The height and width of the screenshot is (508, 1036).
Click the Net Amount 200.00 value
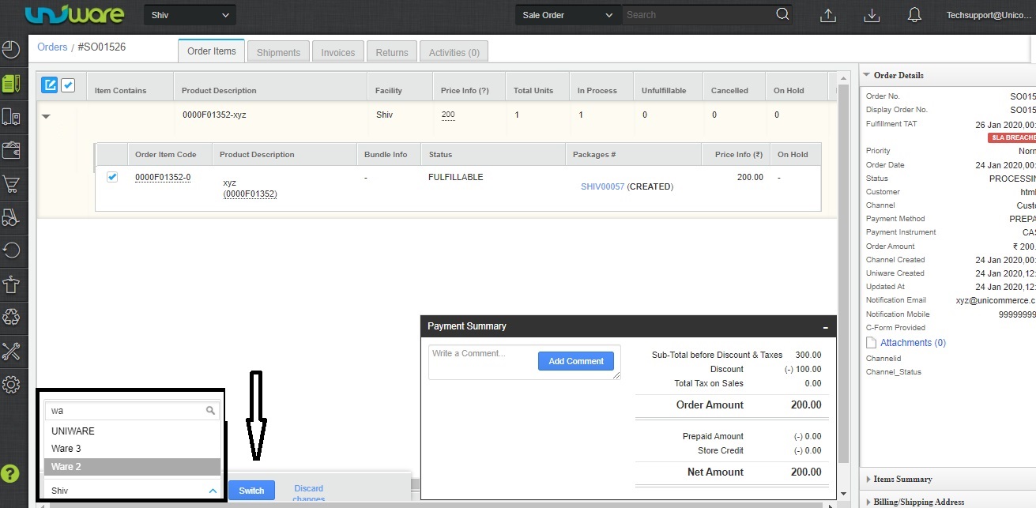point(806,472)
